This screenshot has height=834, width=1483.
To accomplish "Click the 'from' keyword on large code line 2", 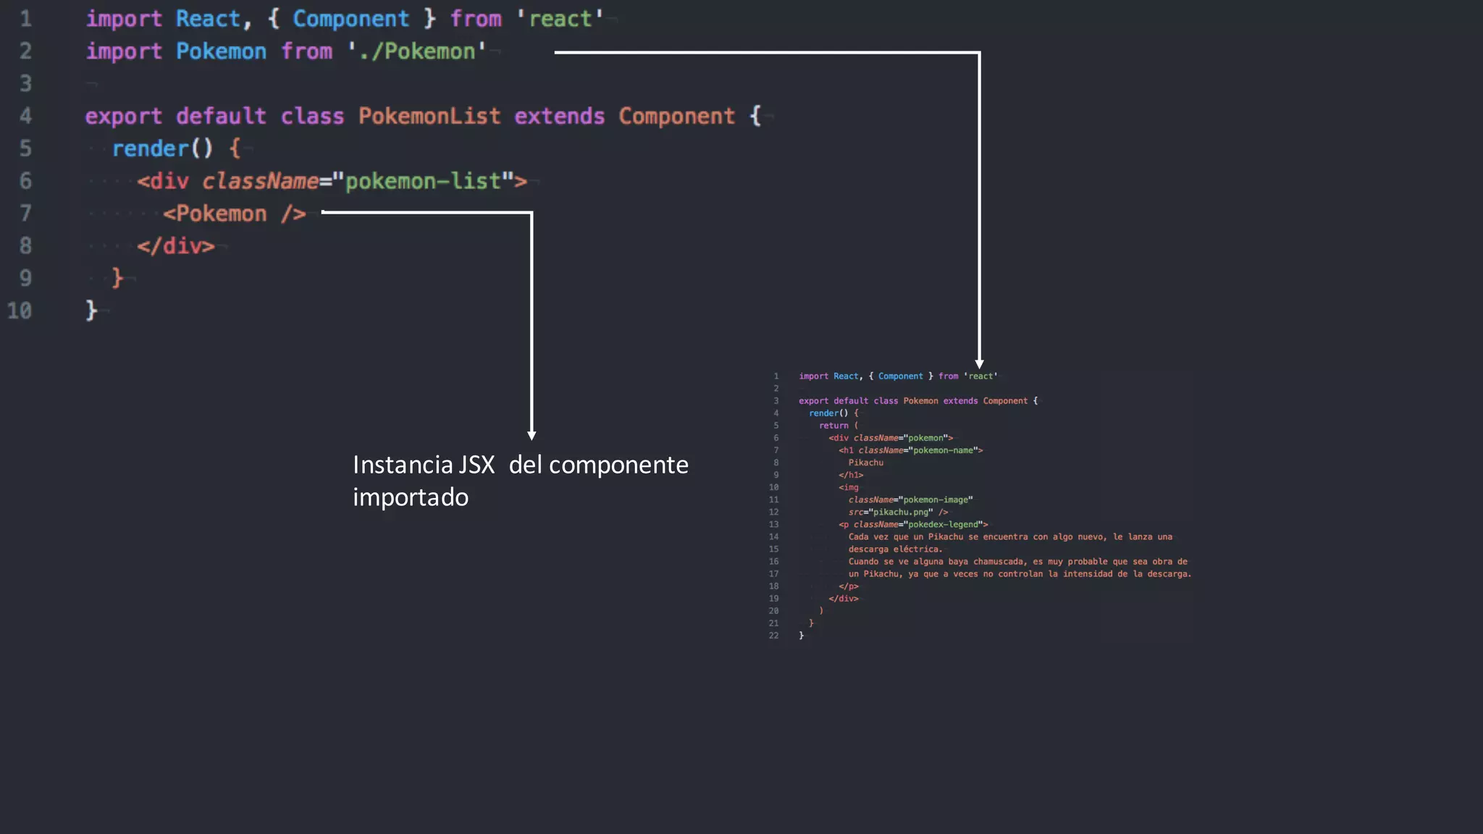I will [x=306, y=51].
